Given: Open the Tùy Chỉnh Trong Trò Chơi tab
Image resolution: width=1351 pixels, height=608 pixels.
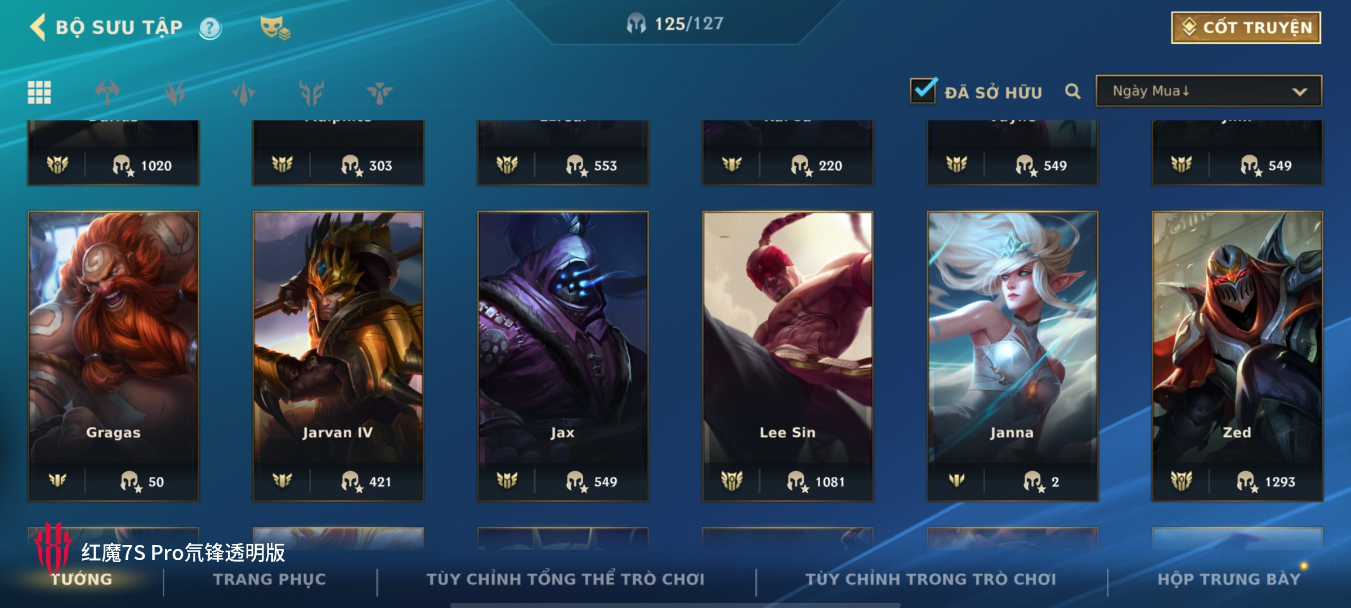Looking at the screenshot, I should (931, 579).
